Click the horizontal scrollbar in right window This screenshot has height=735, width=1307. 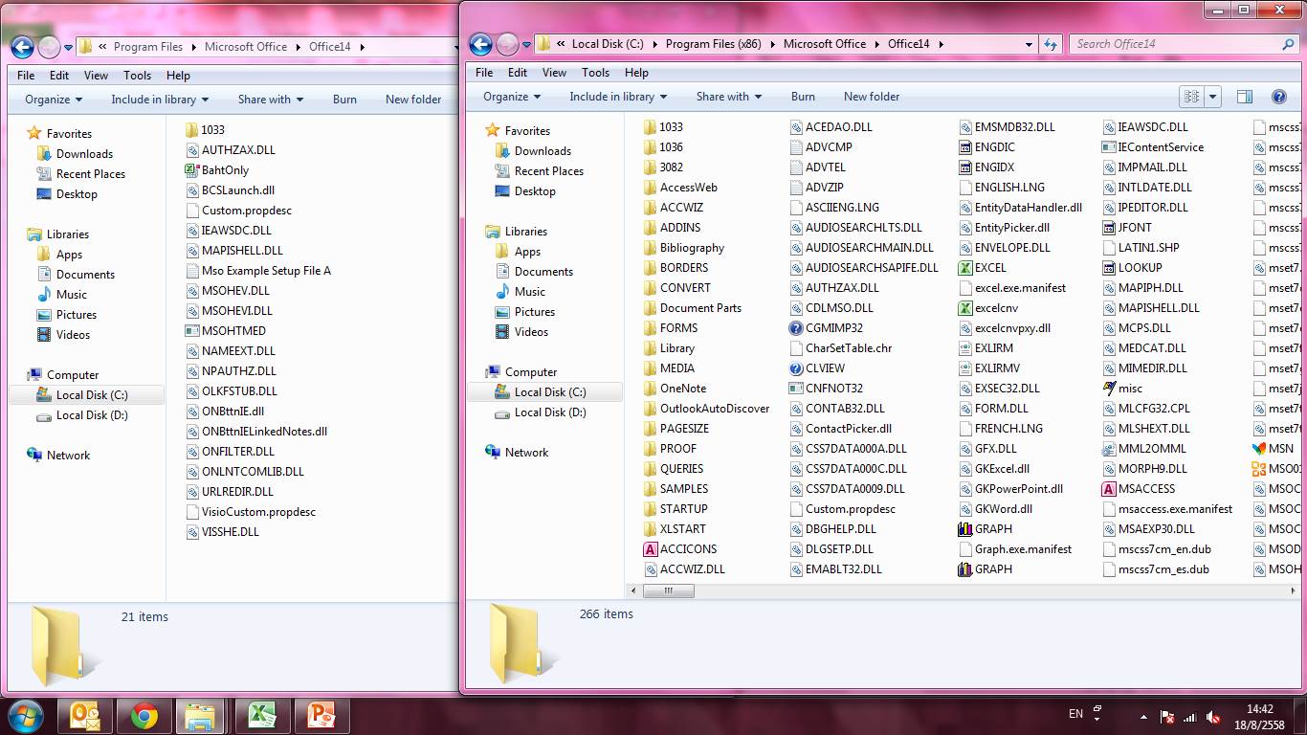(x=668, y=591)
